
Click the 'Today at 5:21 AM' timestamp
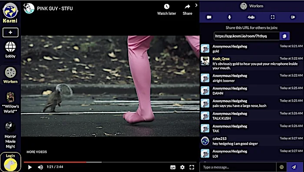click(x=291, y=46)
